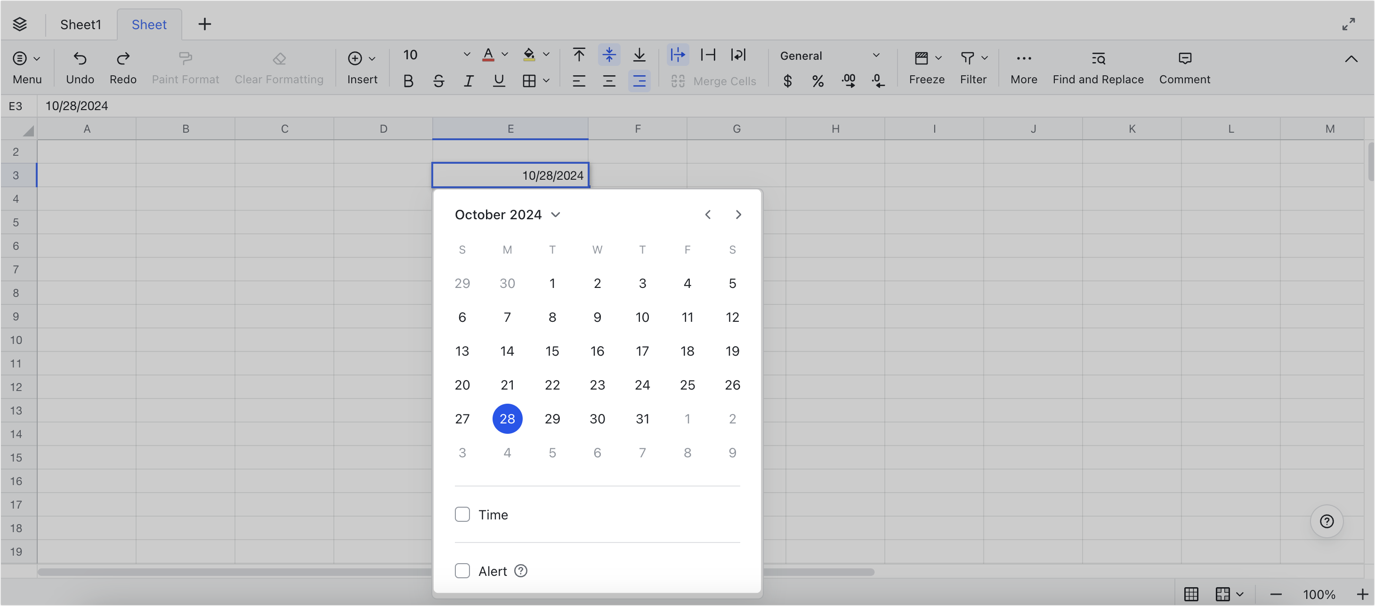Apply percent format
Screen dimensions: 1375x606
[x=817, y=81]
